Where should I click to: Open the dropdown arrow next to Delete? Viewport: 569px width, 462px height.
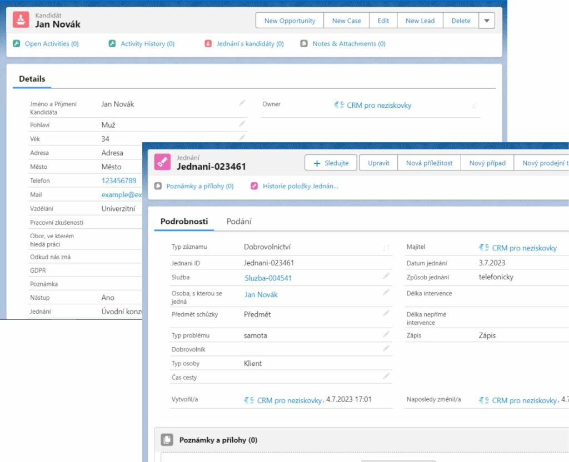(x=486, y=21)
